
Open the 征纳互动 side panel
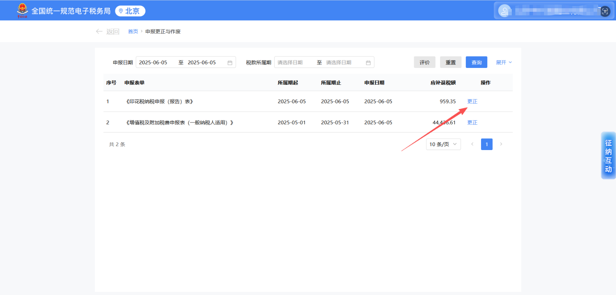(608, 156)
